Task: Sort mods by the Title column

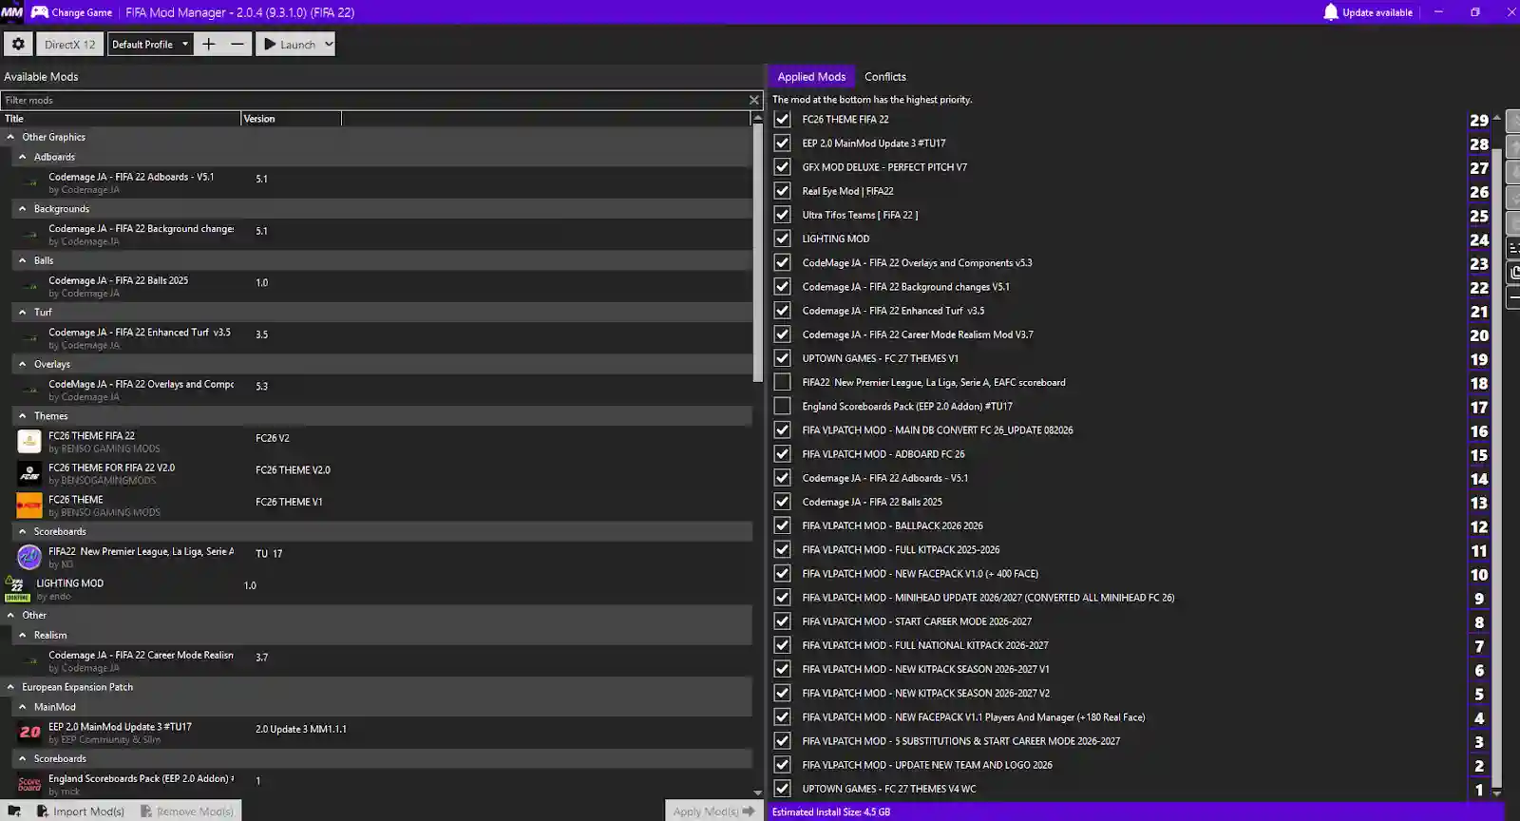Action: pyautogui.click(x=121, y=119)
